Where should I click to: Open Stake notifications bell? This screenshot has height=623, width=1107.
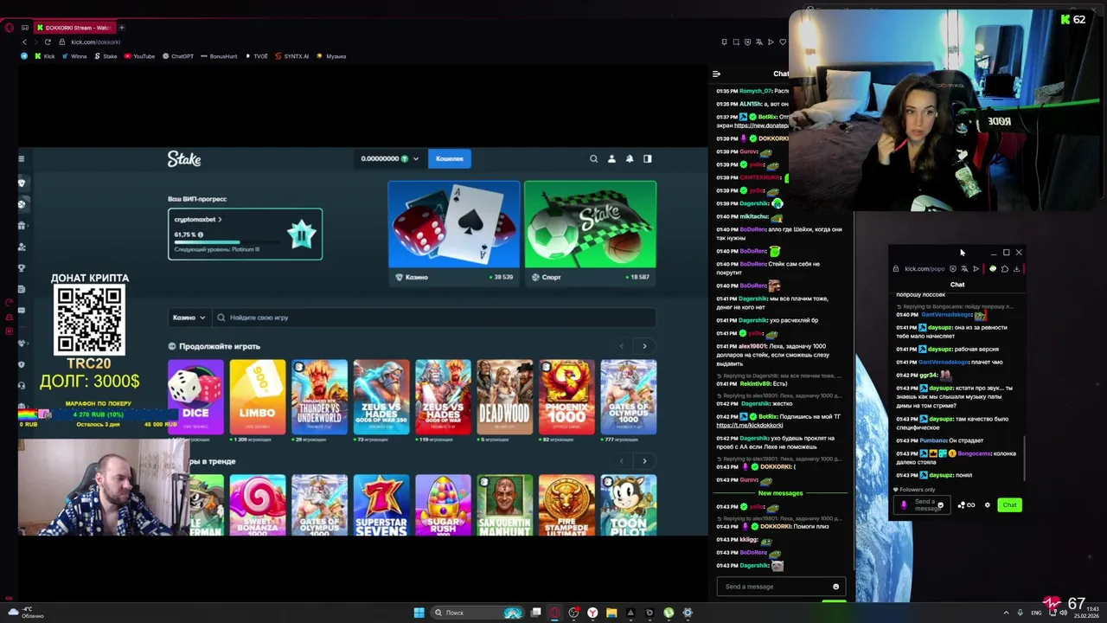pos(630,158)
